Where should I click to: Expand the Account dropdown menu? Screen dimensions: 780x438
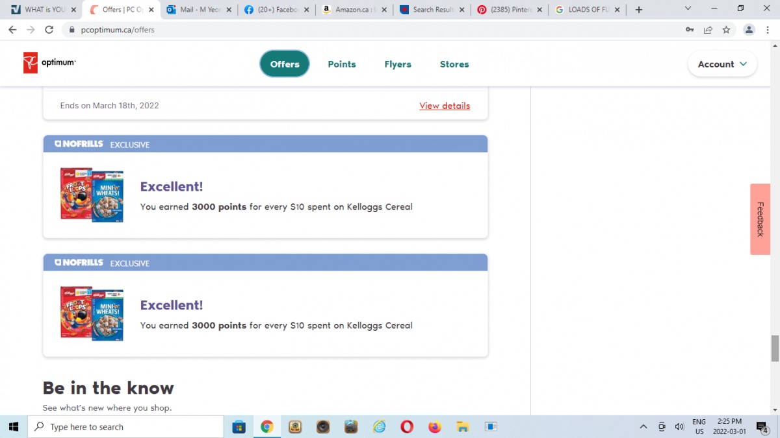[722, 64]
